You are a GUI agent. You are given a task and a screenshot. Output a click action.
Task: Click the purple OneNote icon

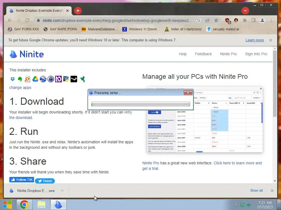coord(58,79)
